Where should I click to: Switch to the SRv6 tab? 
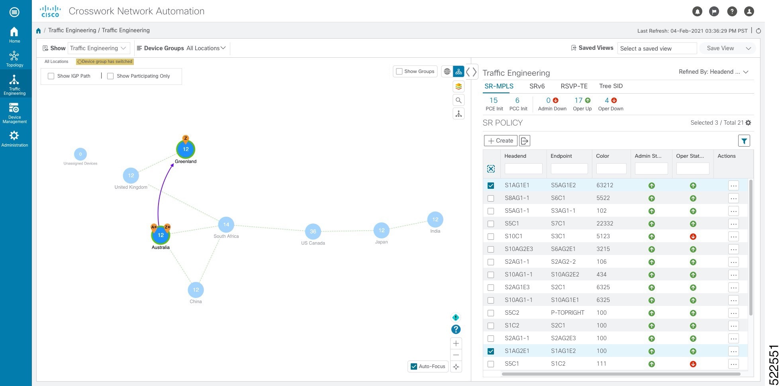tap(537, 86)
